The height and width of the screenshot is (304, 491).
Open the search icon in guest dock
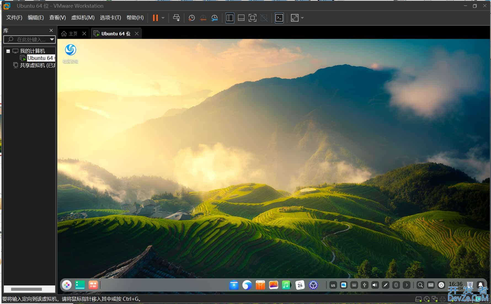coord(420,285)
